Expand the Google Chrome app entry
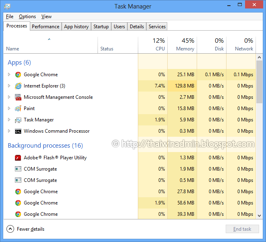266x242 pixels. tap(9, 75)
